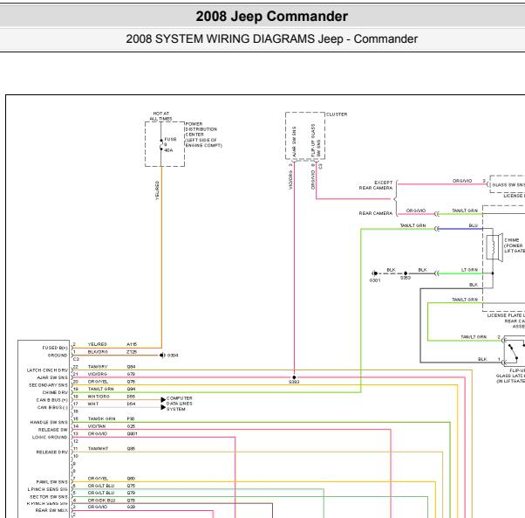Click the 'FUSED B(+)' pin label
This screenshot has width=525, height=518.
click(x=55, y=348)
